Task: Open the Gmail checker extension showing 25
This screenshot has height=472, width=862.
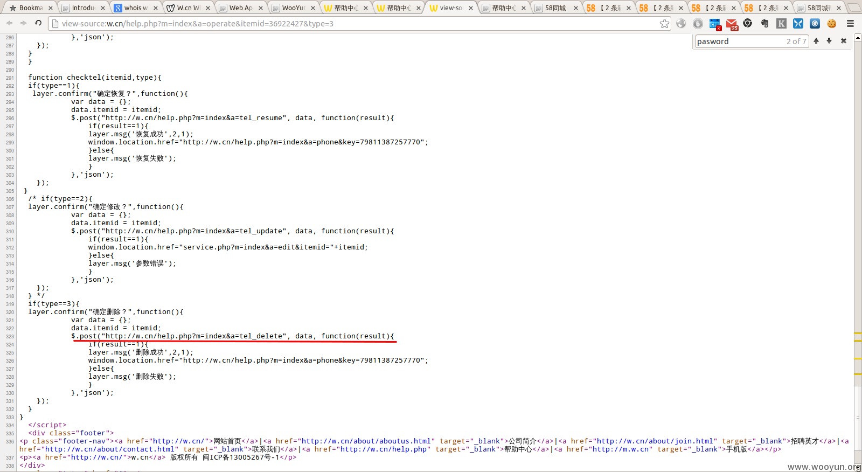Action: 732,24
